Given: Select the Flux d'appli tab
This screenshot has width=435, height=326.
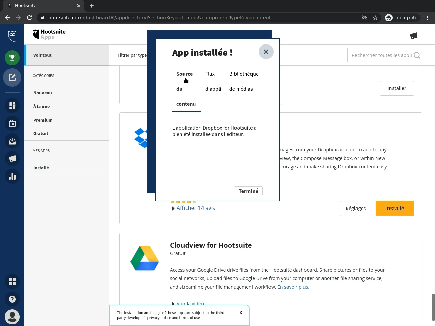Looking at the screenshot, I should (213, 81).
